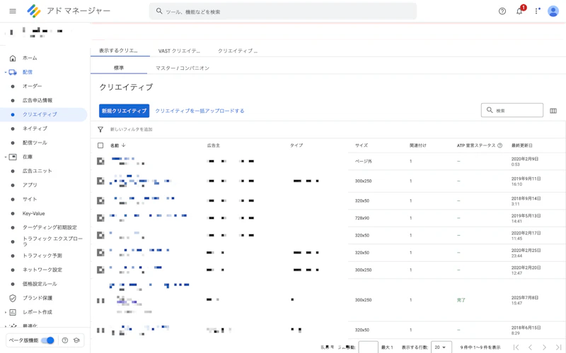566x353 pixels.
Task: Select the 標準 sub-tab
Action: (119, 68)
